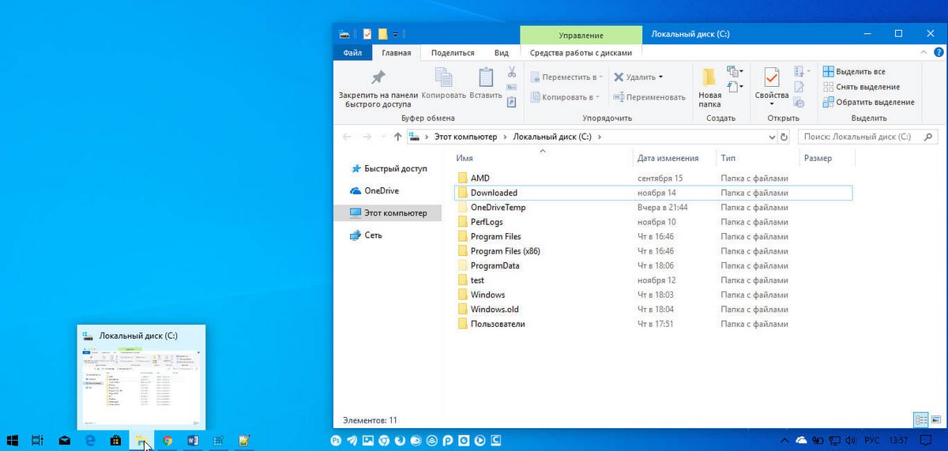Switch to the Поделиться tab
The width and height of the screenshot is (948, 451).
[x=453, y=53]
